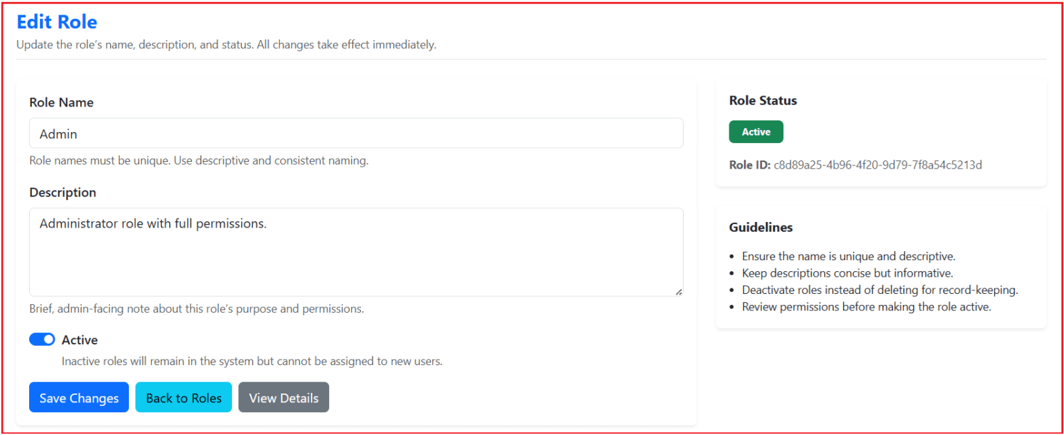Click the Role ID value text
Screen dimensions: 1064x435
[878, 165]
